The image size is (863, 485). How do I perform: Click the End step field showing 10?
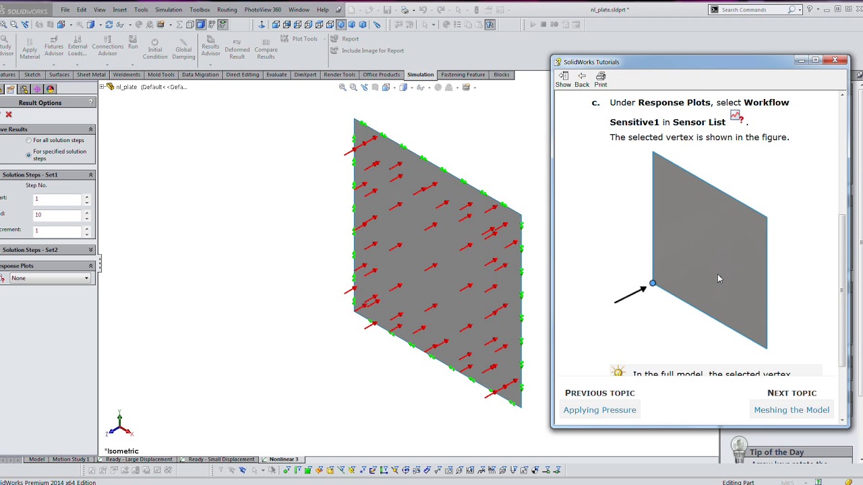point(58,215)
